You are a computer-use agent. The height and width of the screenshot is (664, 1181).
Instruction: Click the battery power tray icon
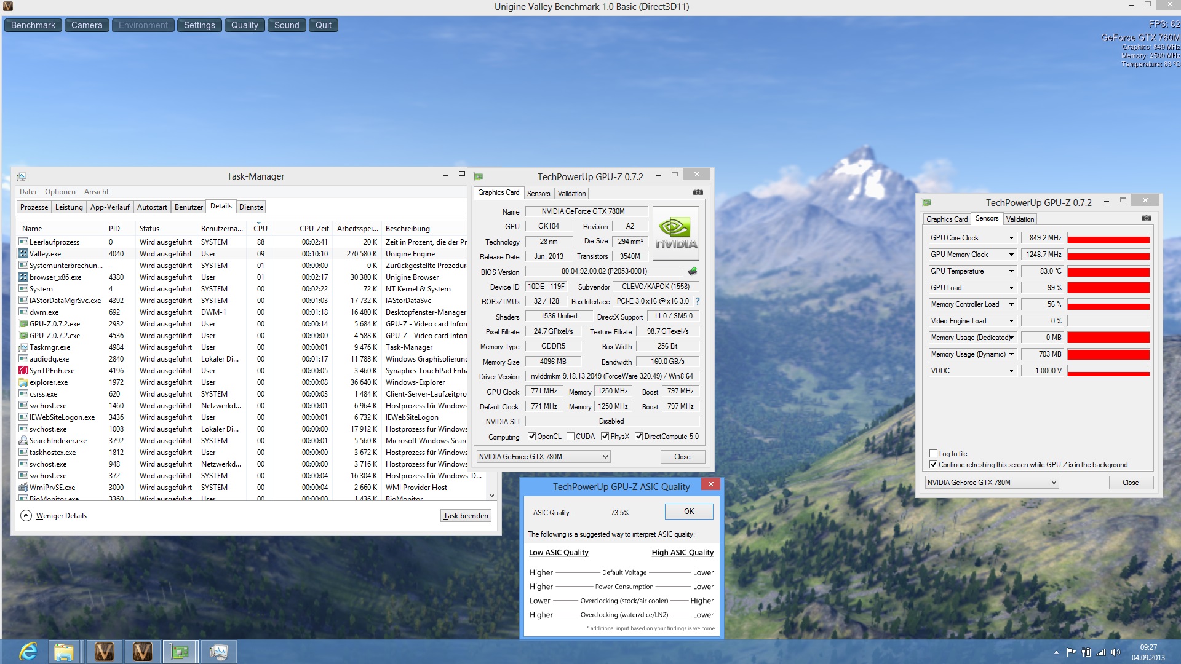pyautogui.click(x=1086, y=652)
